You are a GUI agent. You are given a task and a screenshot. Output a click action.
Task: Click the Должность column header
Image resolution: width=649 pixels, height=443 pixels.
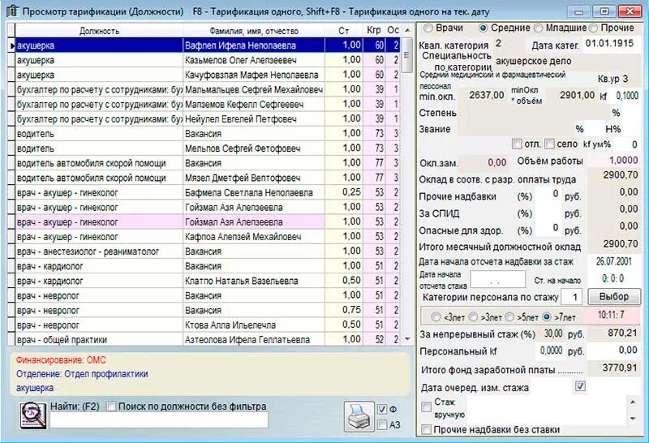coord(99,31)
